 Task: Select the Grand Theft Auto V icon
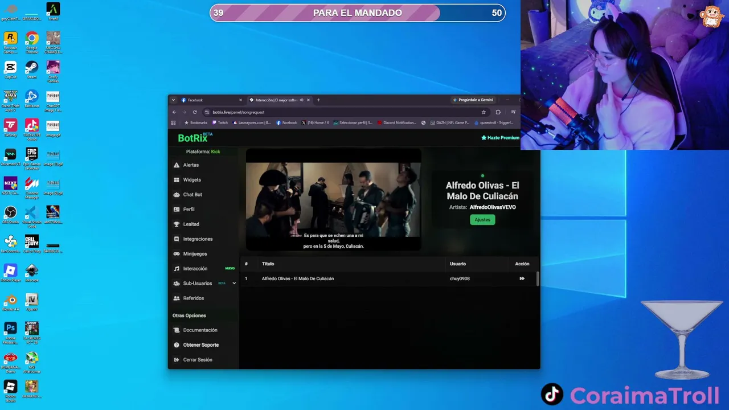[10, 101]
